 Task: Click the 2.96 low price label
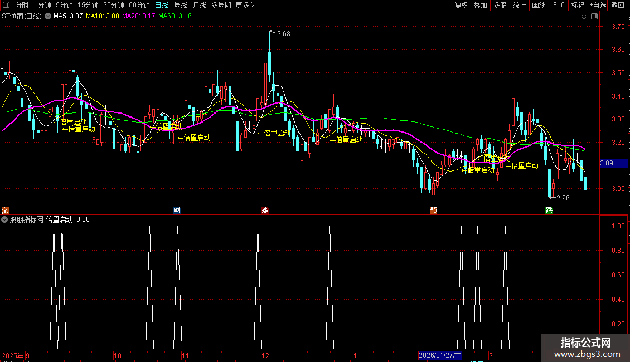563,198
